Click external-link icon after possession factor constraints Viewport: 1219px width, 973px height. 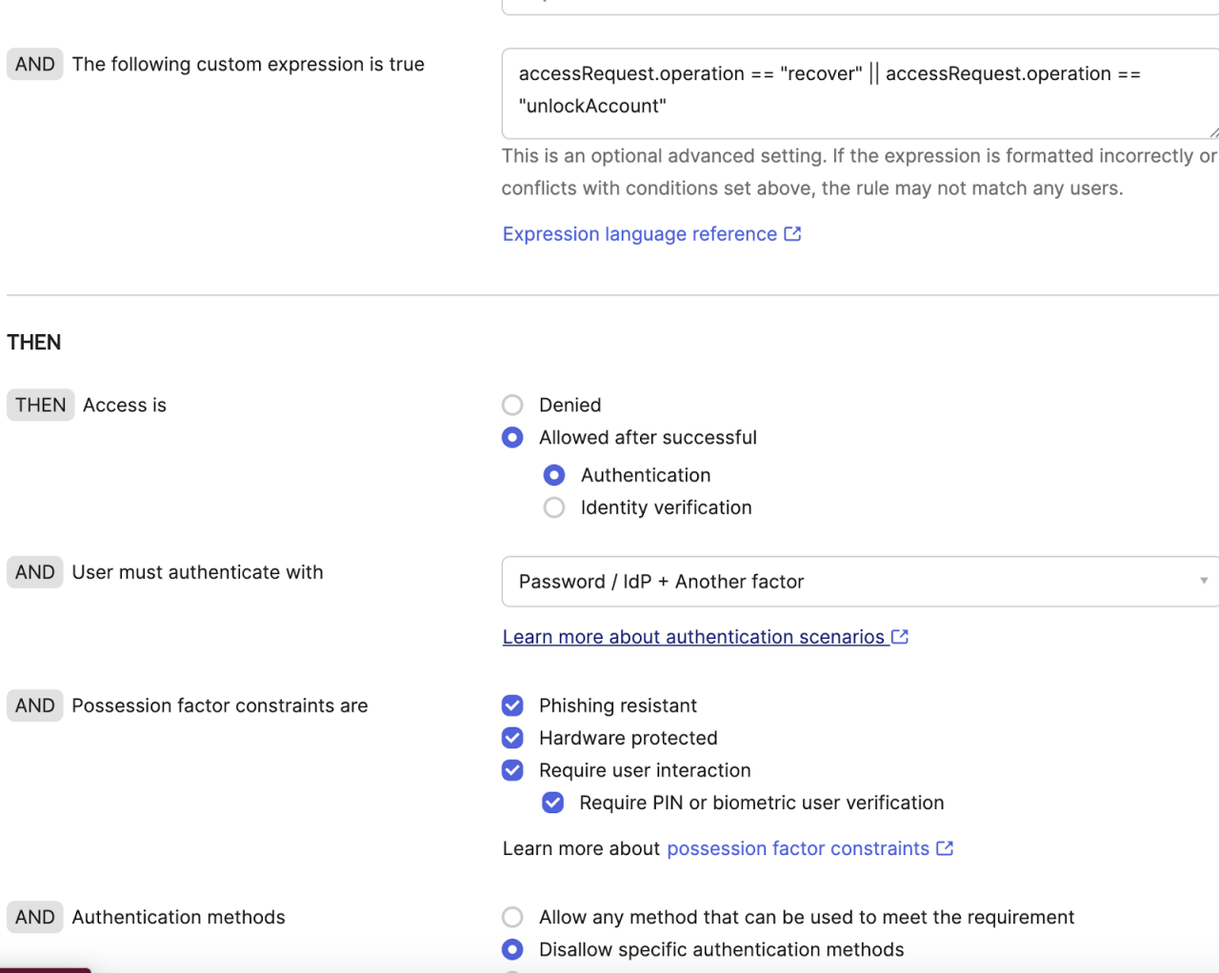tap(945, 848)
